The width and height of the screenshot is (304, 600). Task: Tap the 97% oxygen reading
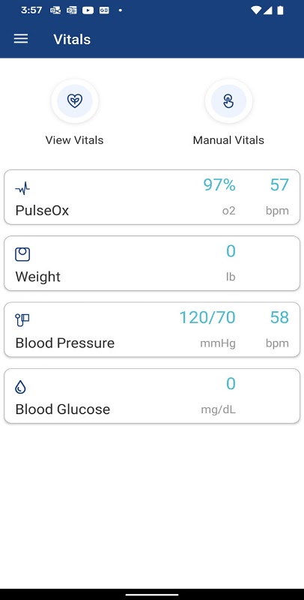click(219, 185)
